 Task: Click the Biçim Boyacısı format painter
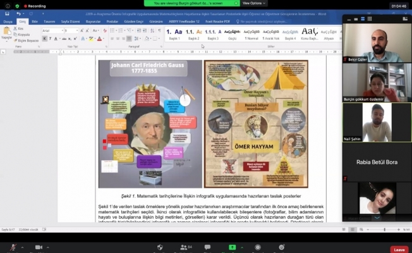point(29,40)
